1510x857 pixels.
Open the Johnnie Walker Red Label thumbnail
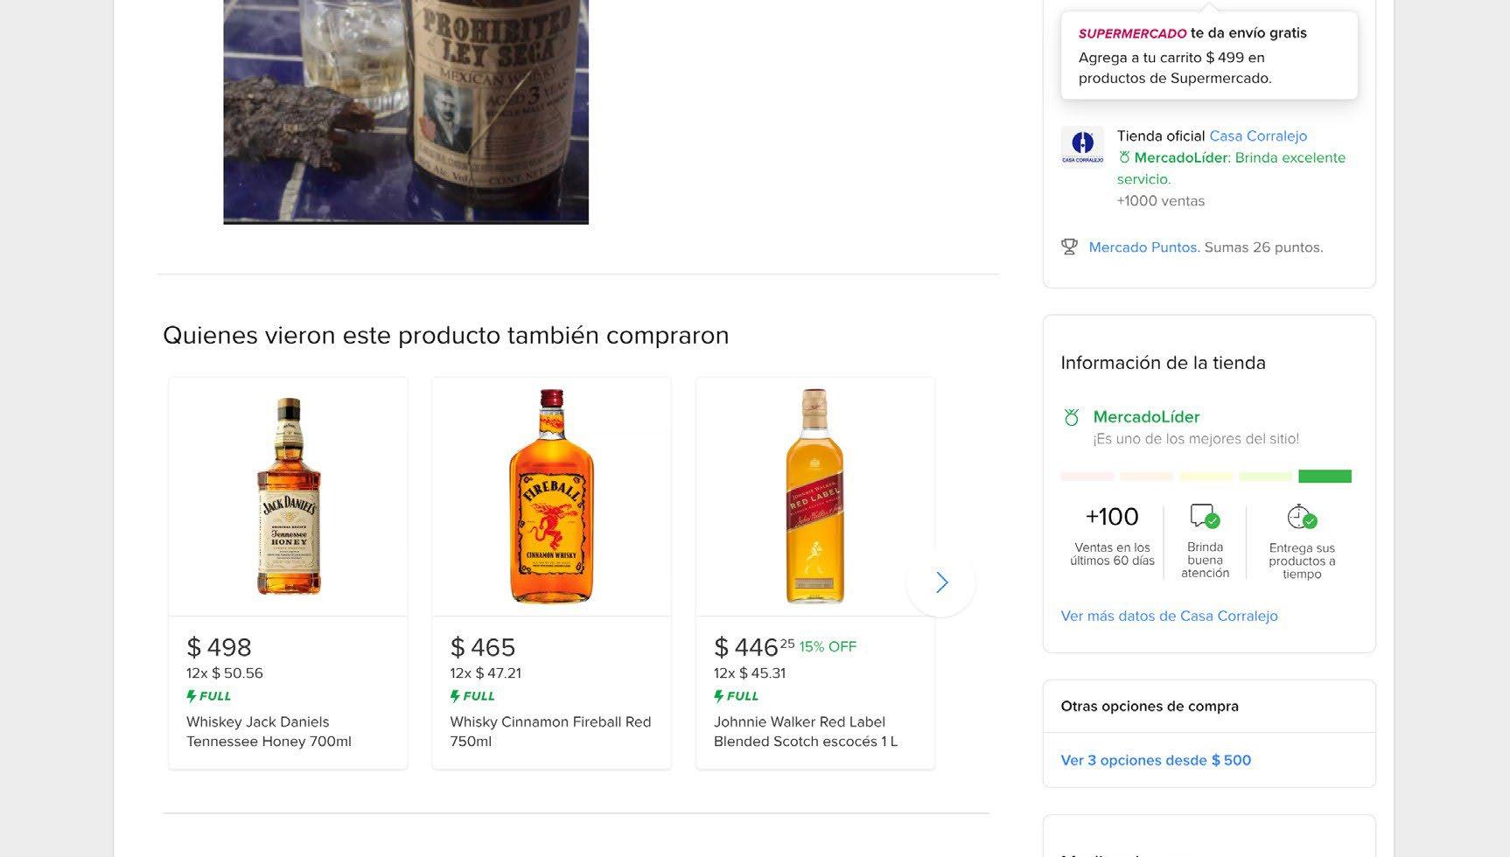pyautogui.click(x=814, y=497)
